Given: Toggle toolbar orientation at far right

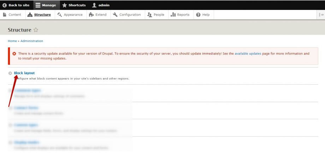Looking at the screenshot, I should point(321,15).
